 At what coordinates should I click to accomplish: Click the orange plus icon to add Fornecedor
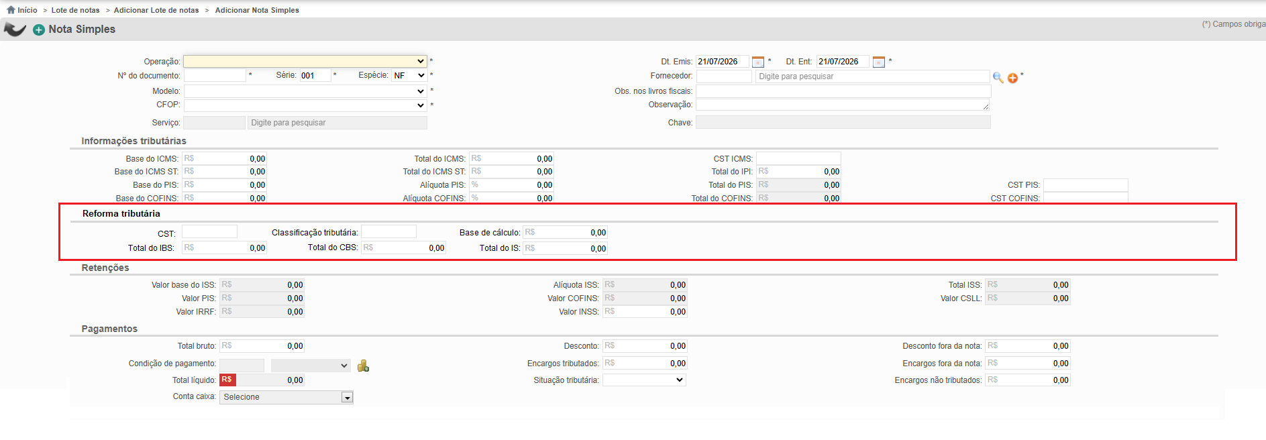pyautogui.click(x=1012, y=78)
